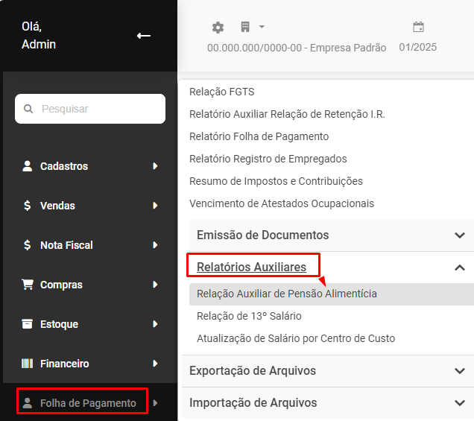Expand Estoque submenu arrow
The height and width of the screenshot is (421, 474).
coord(155,324)
